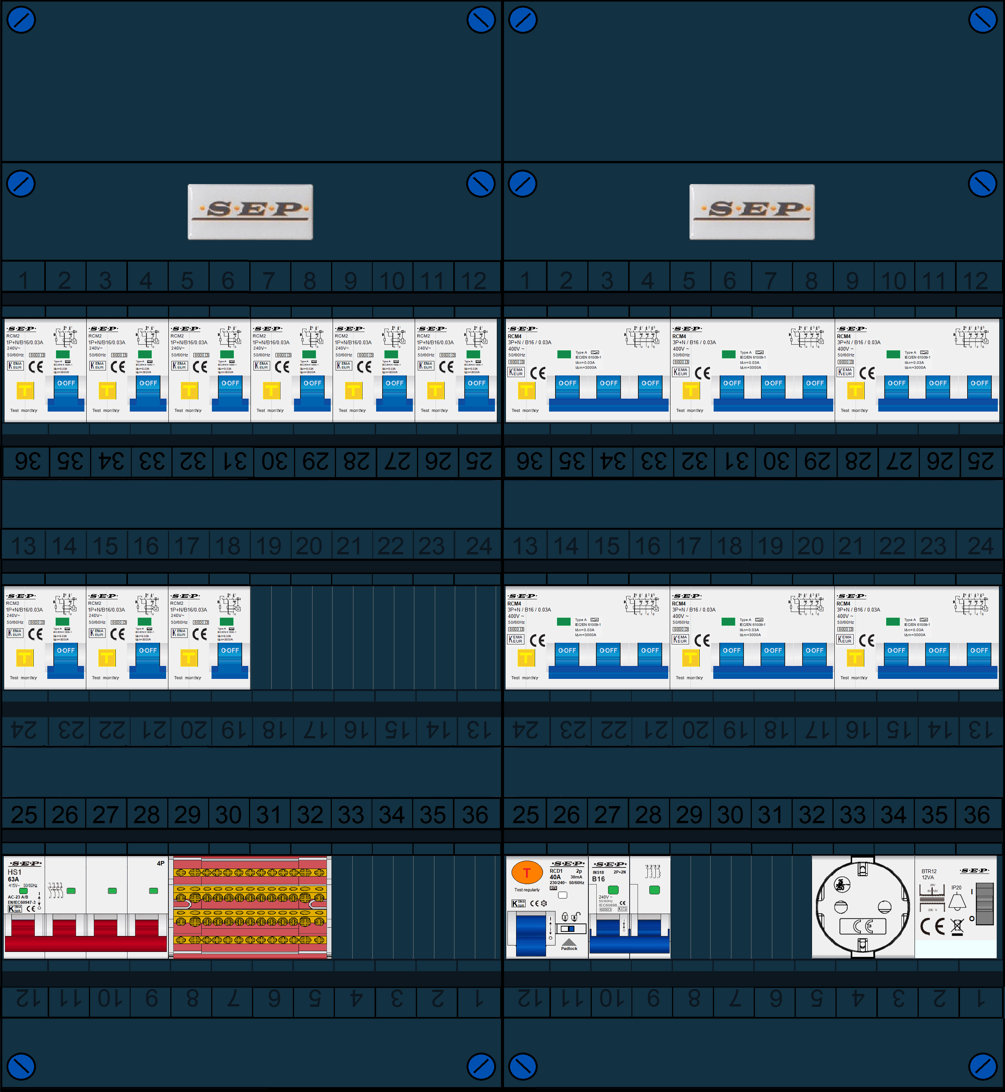Image resolution: width=1005 pixels, height=1092 pixels.
Task: Click the transformer winding diagram on BTR12
Action: [x=931, y=898]
